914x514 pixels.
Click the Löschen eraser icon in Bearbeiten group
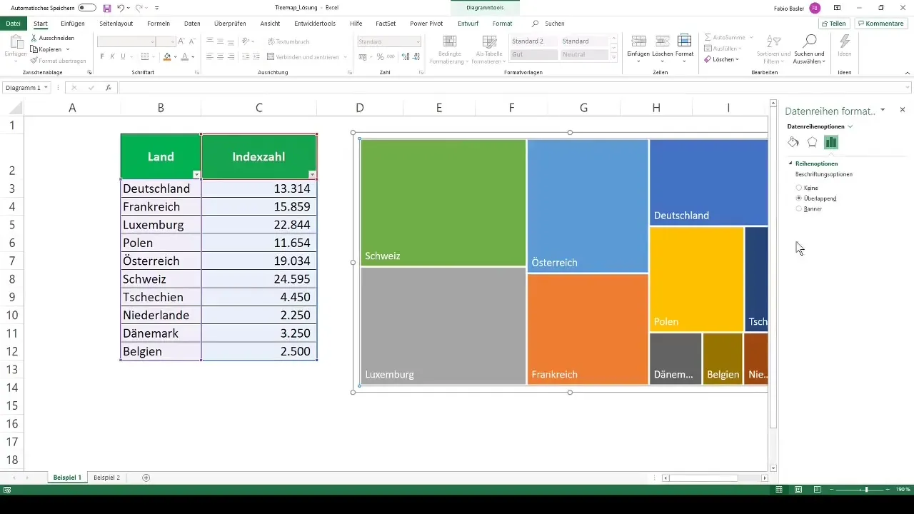coord(708,59)
